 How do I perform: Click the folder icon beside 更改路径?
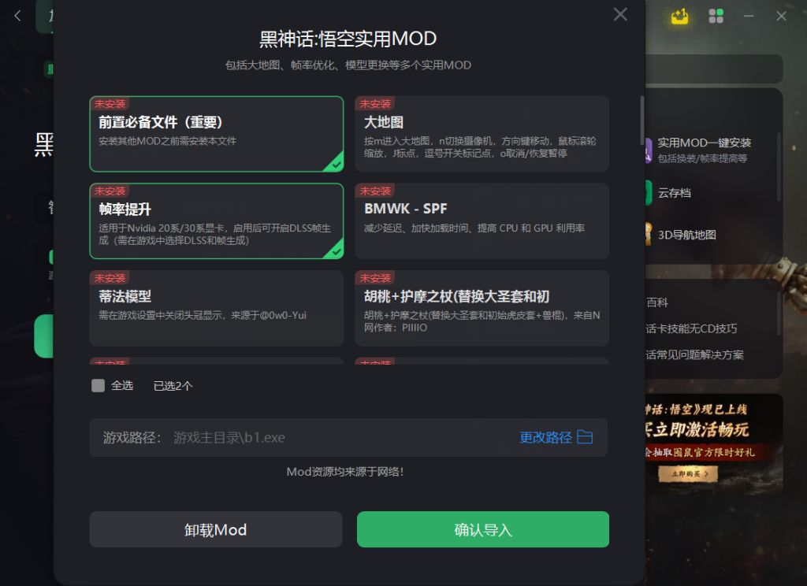(585, 437)
